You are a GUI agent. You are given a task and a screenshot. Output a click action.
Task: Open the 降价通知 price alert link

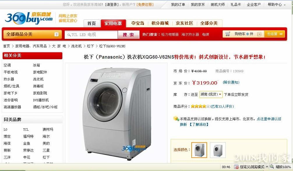click(x=231, y=82)
